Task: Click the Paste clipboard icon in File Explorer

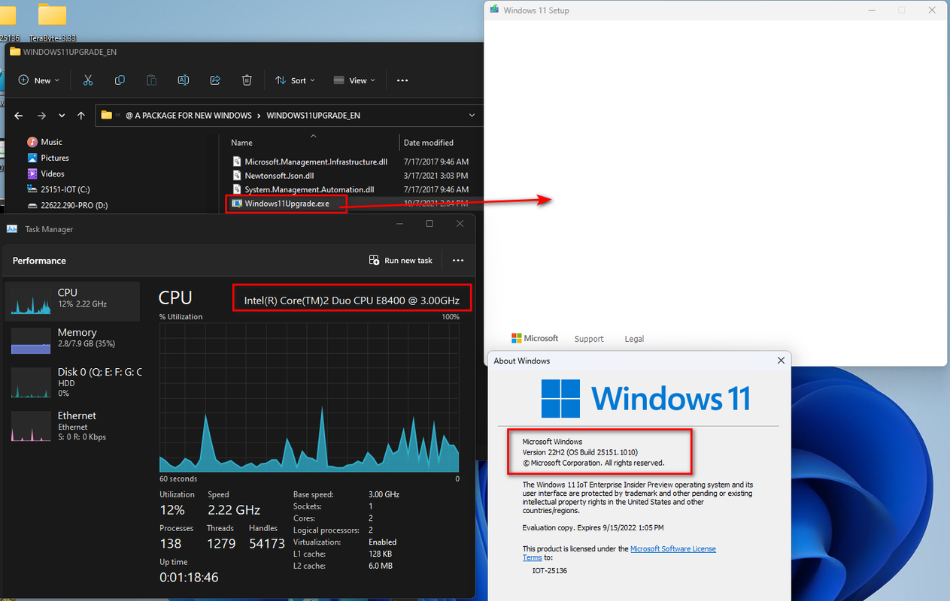Action: (x=151, y=80)
